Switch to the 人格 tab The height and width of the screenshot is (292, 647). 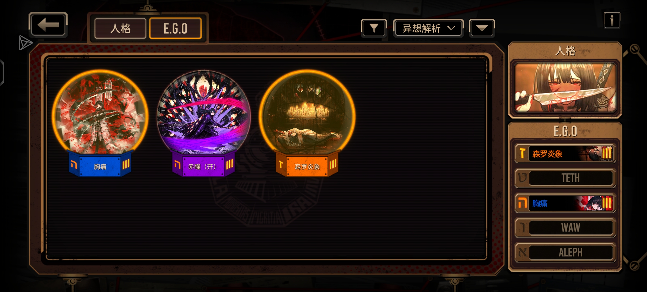tap(120, 28)
